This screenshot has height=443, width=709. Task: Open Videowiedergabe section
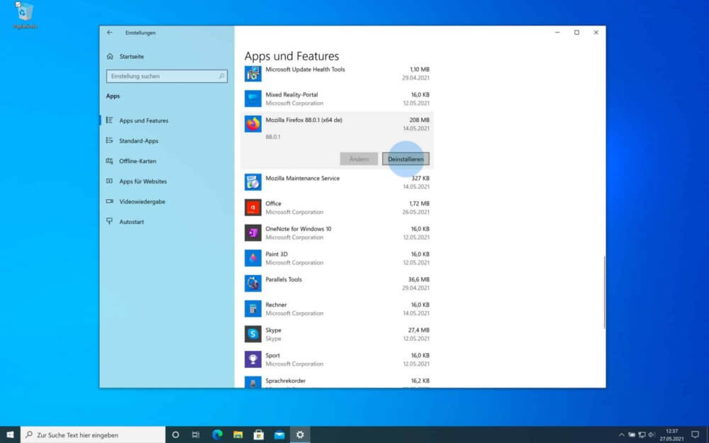(167, 201)
